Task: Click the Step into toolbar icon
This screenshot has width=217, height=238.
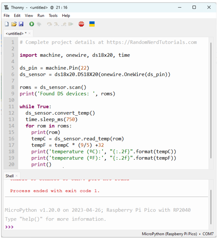Action: 57,24
